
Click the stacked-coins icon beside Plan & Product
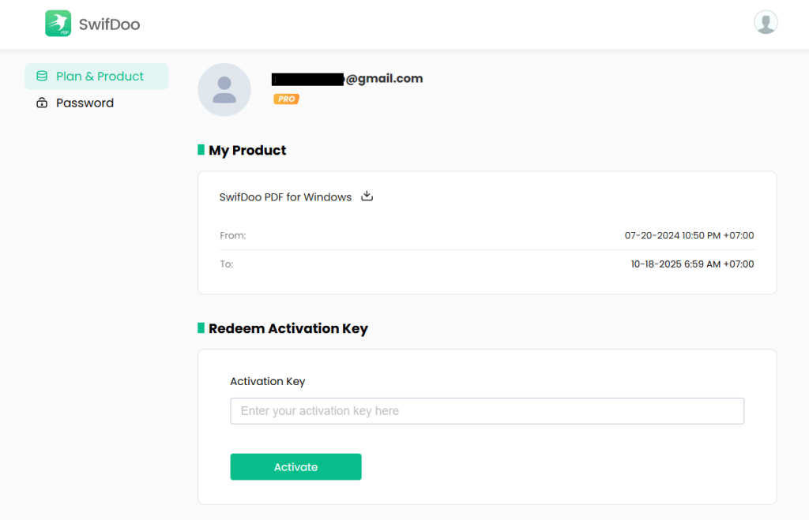[x=42, y=77]
